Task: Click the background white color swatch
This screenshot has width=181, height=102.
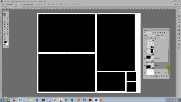Action: click(x=7, y=44)
